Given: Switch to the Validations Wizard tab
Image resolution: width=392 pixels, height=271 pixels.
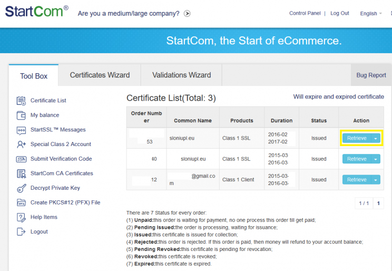Looking at the screenshot, I should (x=181, y=75).
